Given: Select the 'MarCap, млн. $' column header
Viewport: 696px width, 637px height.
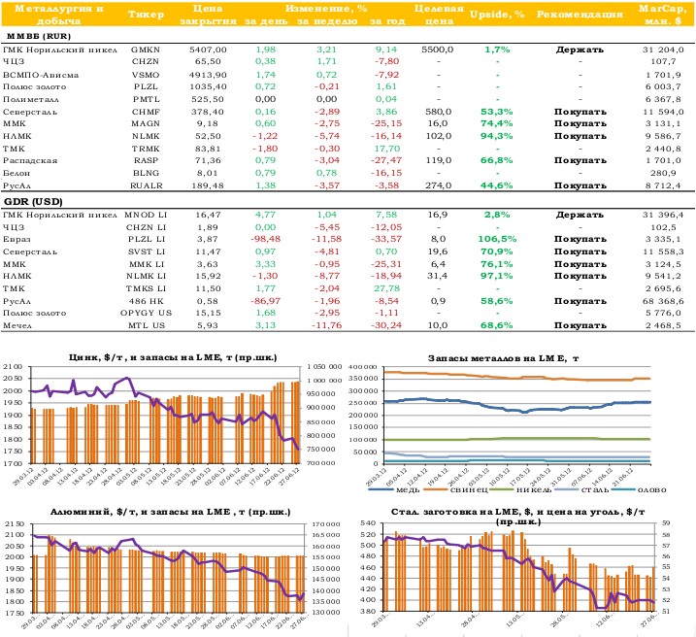Looking at the screenshot, I should 662,15.
